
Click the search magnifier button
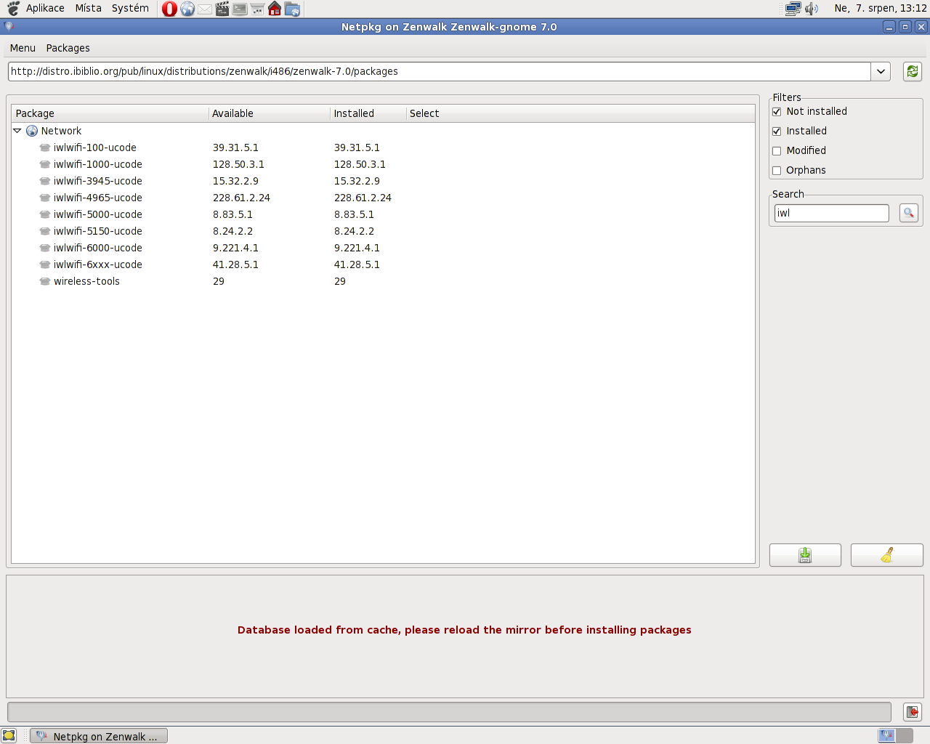coord(909,213)
